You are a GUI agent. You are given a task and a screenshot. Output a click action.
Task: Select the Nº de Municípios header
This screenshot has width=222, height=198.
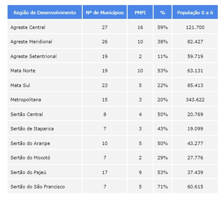click(105, 13)
